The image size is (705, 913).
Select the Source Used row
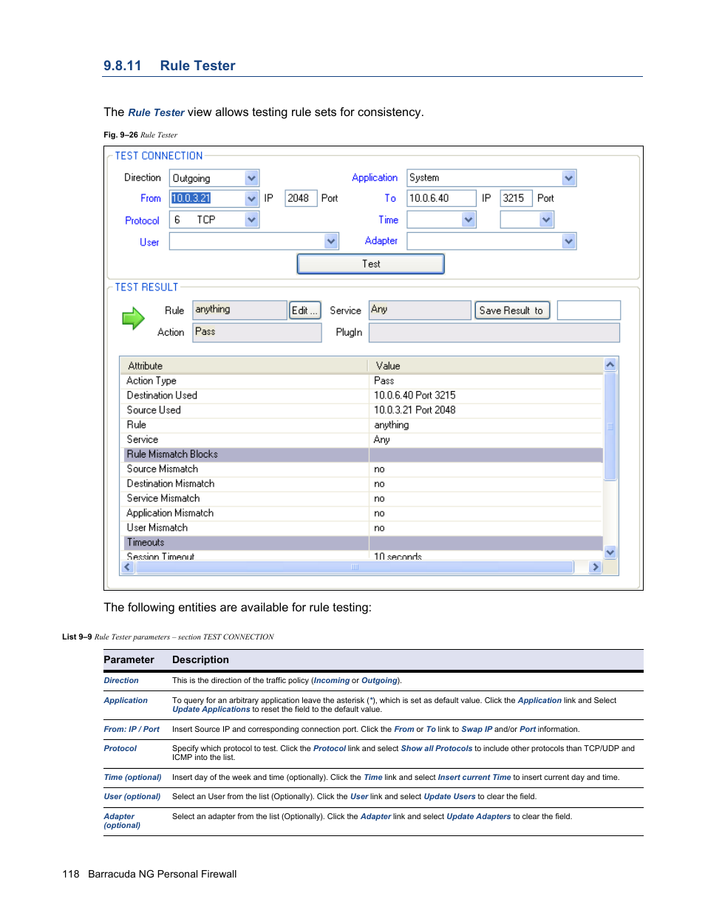point(361,410)
